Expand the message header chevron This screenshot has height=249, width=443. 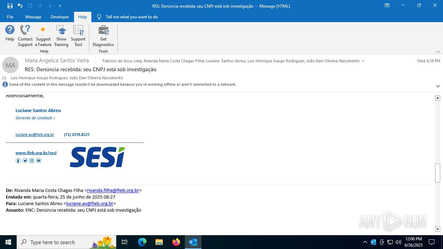(x=438, y=86)
